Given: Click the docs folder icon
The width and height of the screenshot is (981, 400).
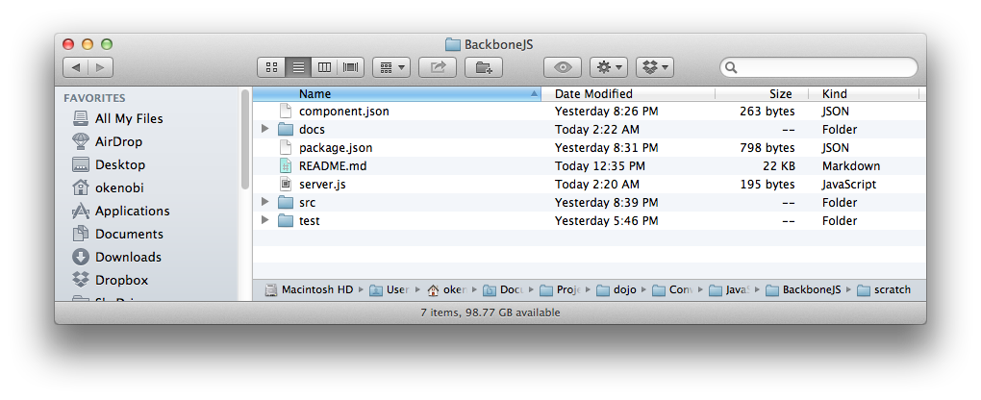Looking at the screenshot, I should 286,130.
